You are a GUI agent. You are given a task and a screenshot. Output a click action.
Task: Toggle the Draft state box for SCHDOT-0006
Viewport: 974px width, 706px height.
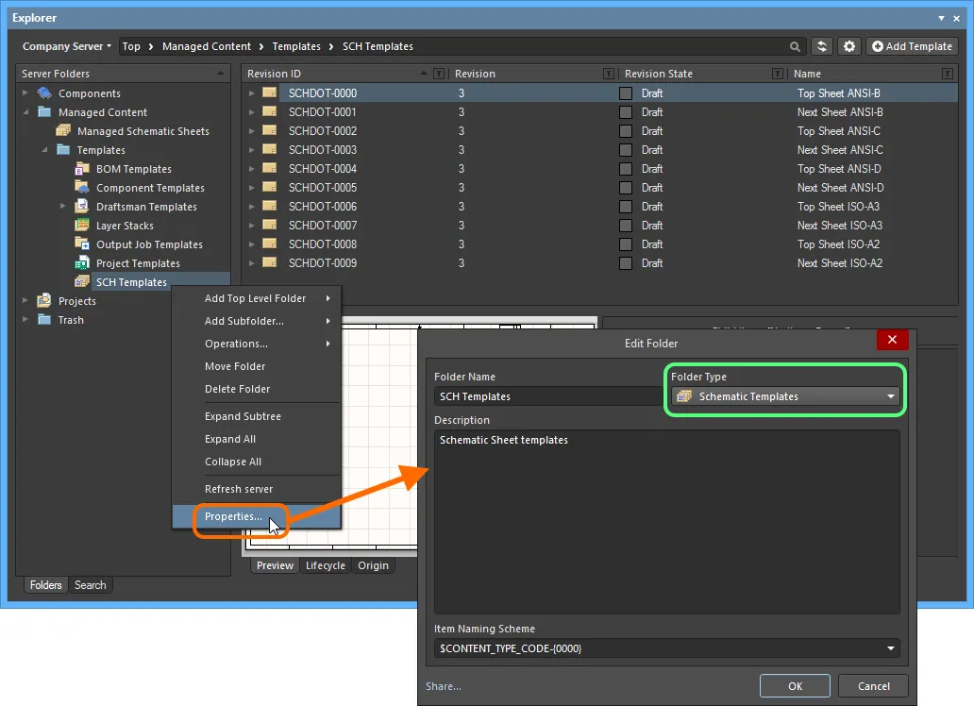click(x=626, y=207)
